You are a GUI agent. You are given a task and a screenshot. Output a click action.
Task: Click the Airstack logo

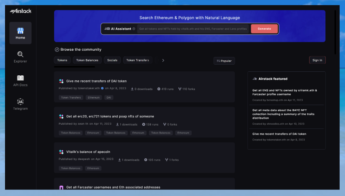(x=20, y=11)
